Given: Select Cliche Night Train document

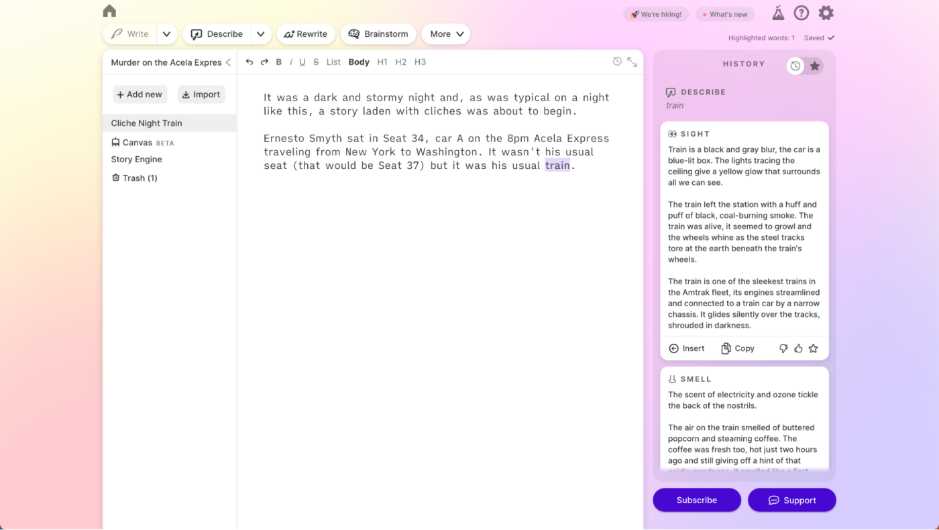Looking at the screenshot, I should 170,123.
